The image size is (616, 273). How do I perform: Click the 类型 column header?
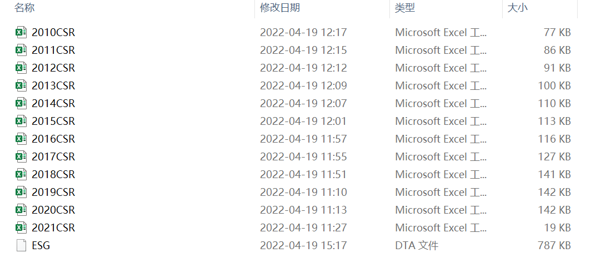(405, 8)
